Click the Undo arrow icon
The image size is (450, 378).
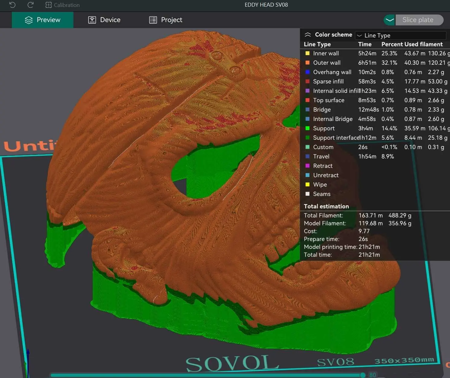click(x=12, y=5)
